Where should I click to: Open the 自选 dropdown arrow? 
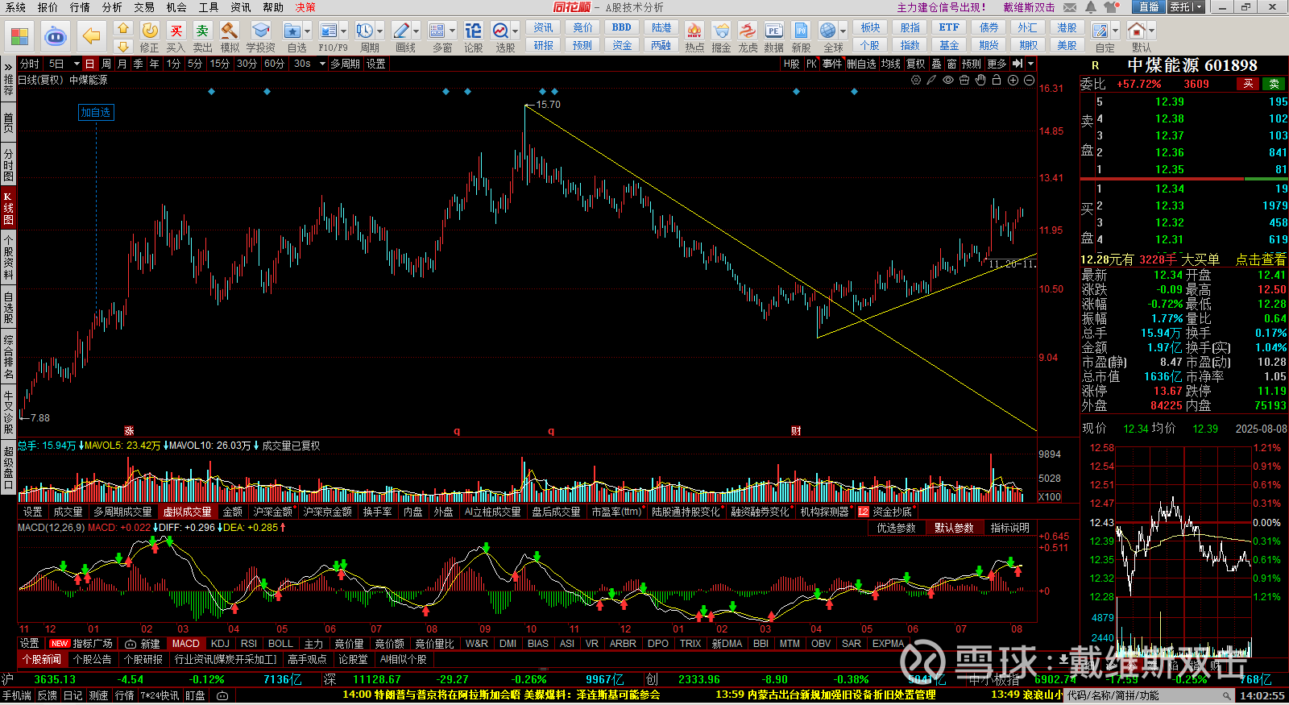click(307, 31)
